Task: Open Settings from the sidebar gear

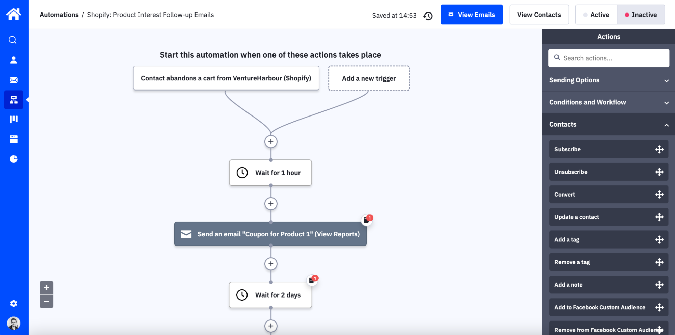Action: (x=14, y=303)
